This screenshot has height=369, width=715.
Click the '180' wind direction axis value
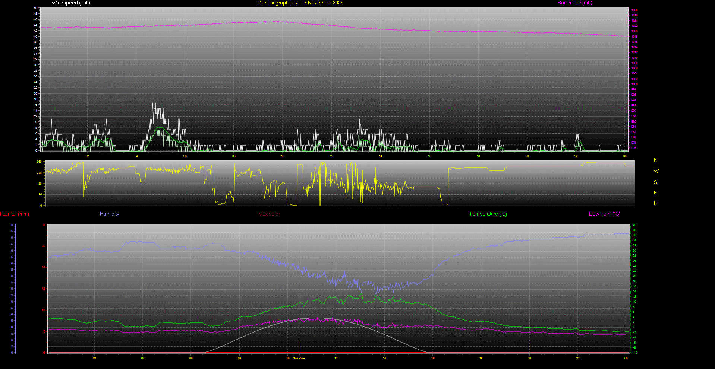click(39, 184)
